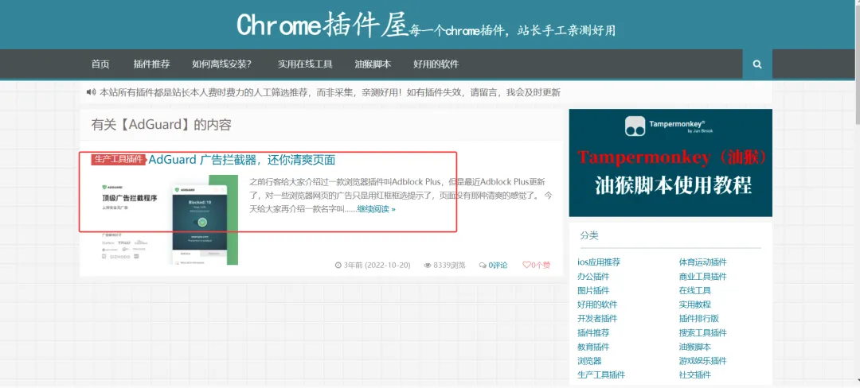This screenshot has width=860, height=388.
Task: Select the 在线工具 category
Action: [695, 290]
